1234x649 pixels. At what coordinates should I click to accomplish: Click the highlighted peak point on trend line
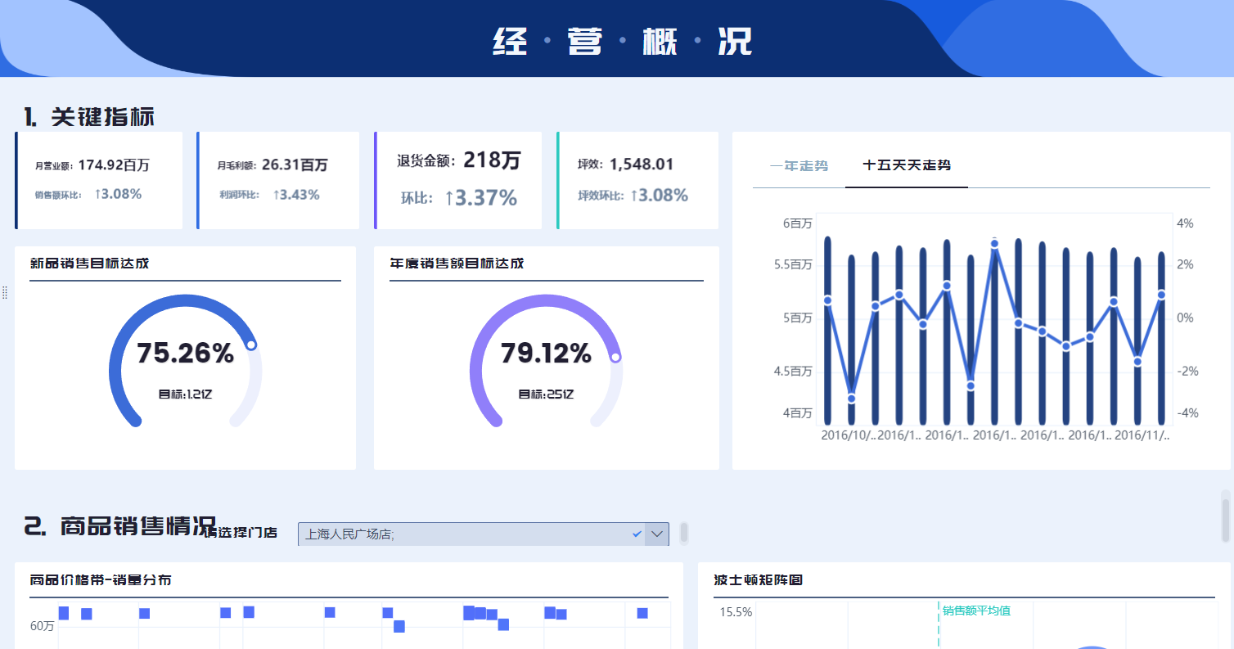(x=996, y=243)
